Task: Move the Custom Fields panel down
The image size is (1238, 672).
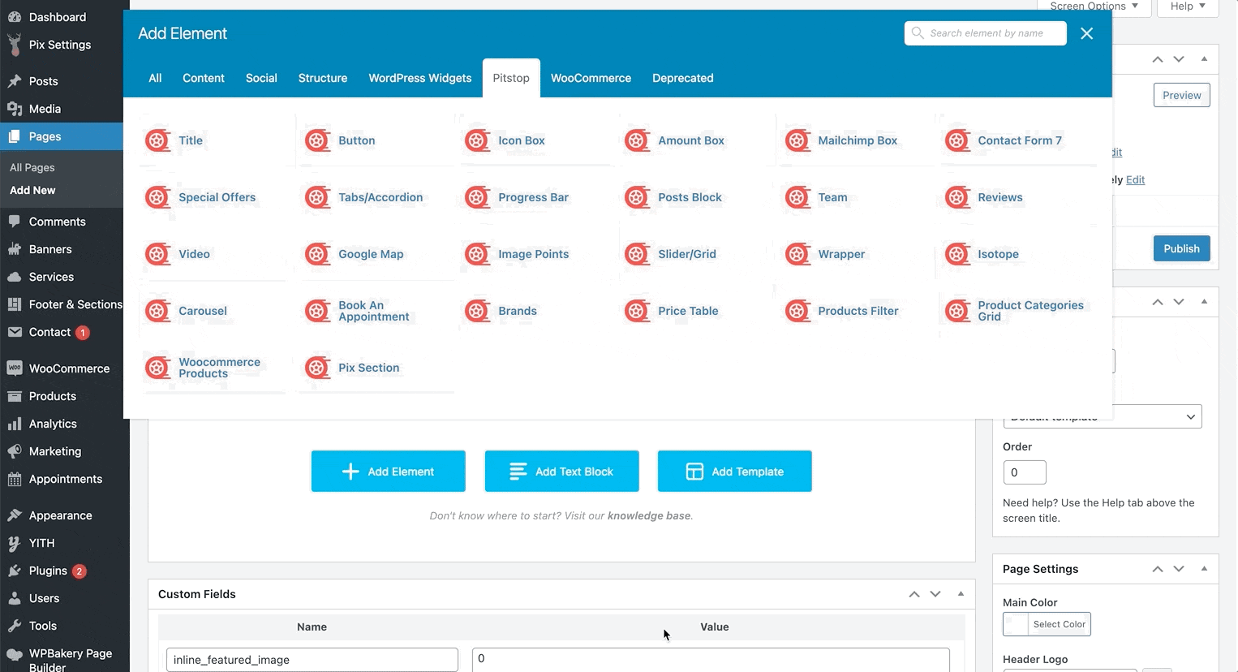Action: pos(935,594)
